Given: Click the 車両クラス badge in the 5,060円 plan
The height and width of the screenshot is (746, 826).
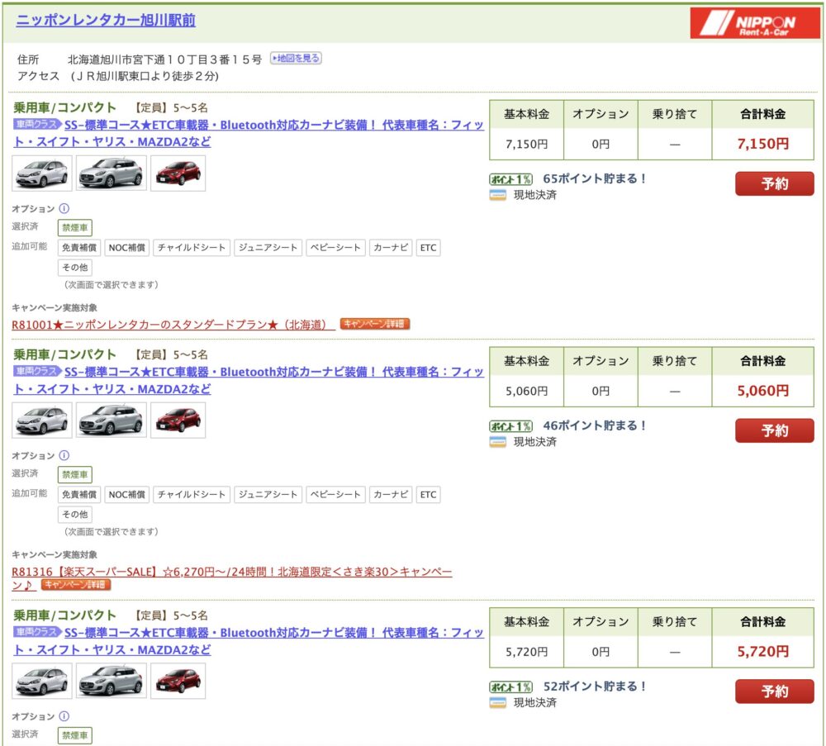Looking at the screenshot, I should pos(37,372).
